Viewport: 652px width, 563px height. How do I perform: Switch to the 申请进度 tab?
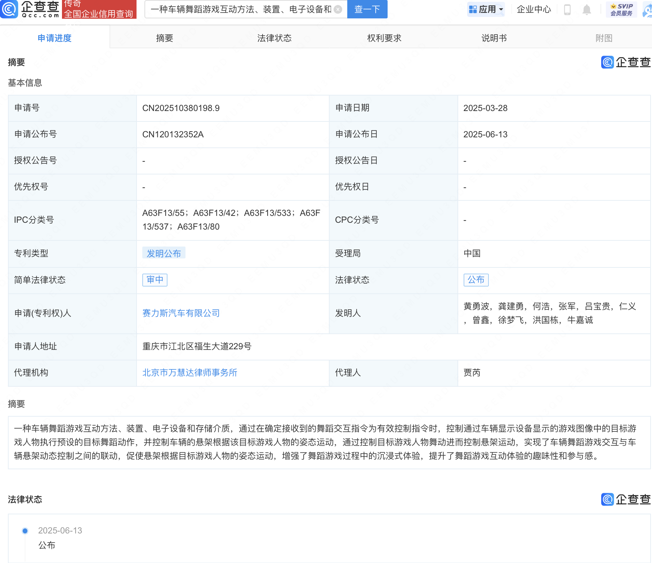coord(55,38)
